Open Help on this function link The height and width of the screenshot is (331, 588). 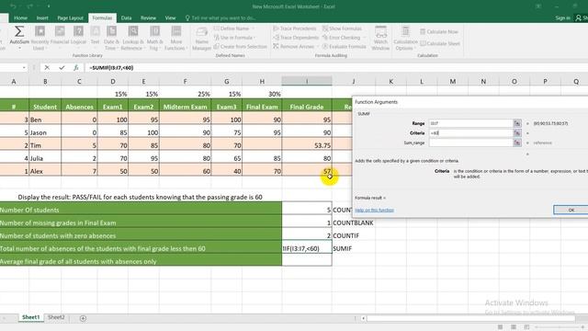point(374,211)
